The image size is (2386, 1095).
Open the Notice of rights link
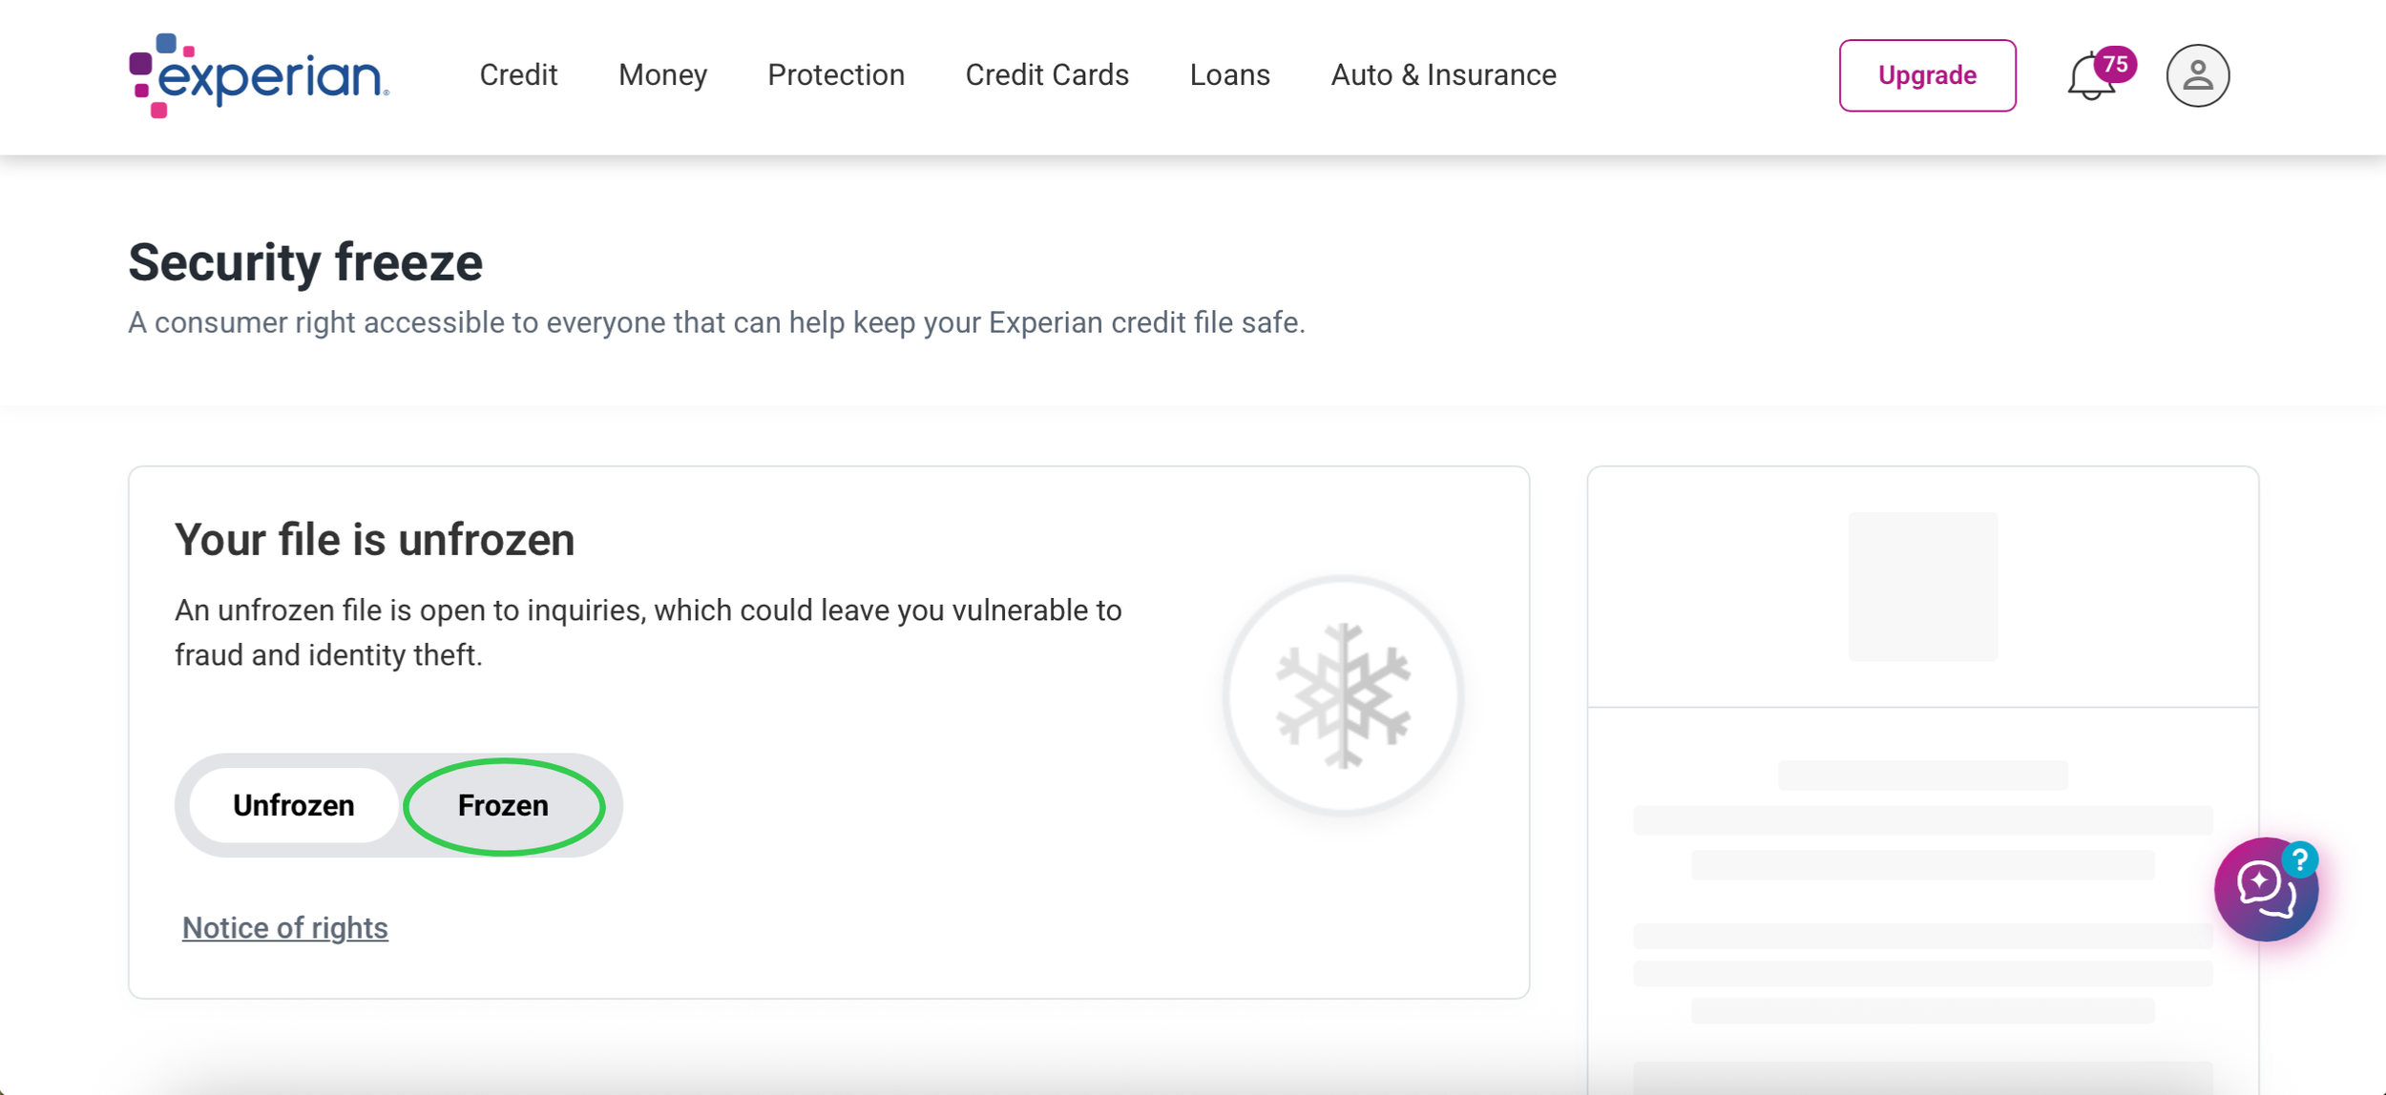pos(284,926)
